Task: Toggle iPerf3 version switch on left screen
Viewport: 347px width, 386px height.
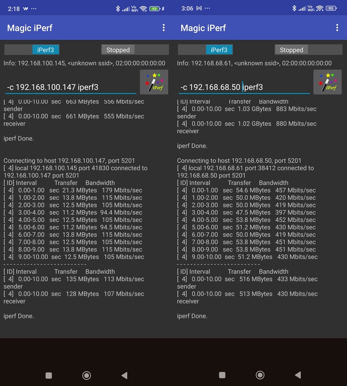Action: [x=32, y=50]
